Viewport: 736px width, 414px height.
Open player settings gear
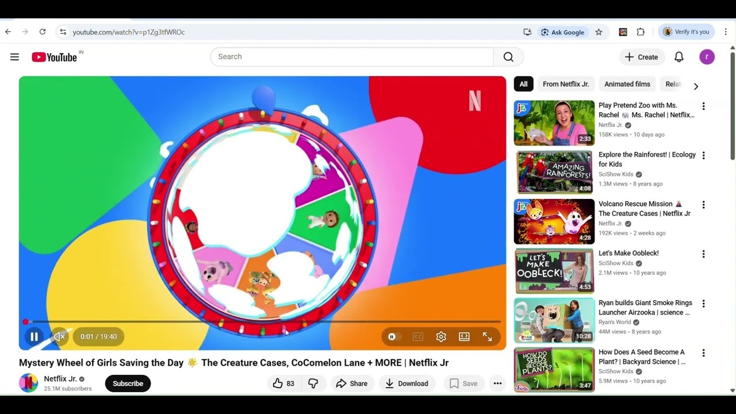point(441,337)
